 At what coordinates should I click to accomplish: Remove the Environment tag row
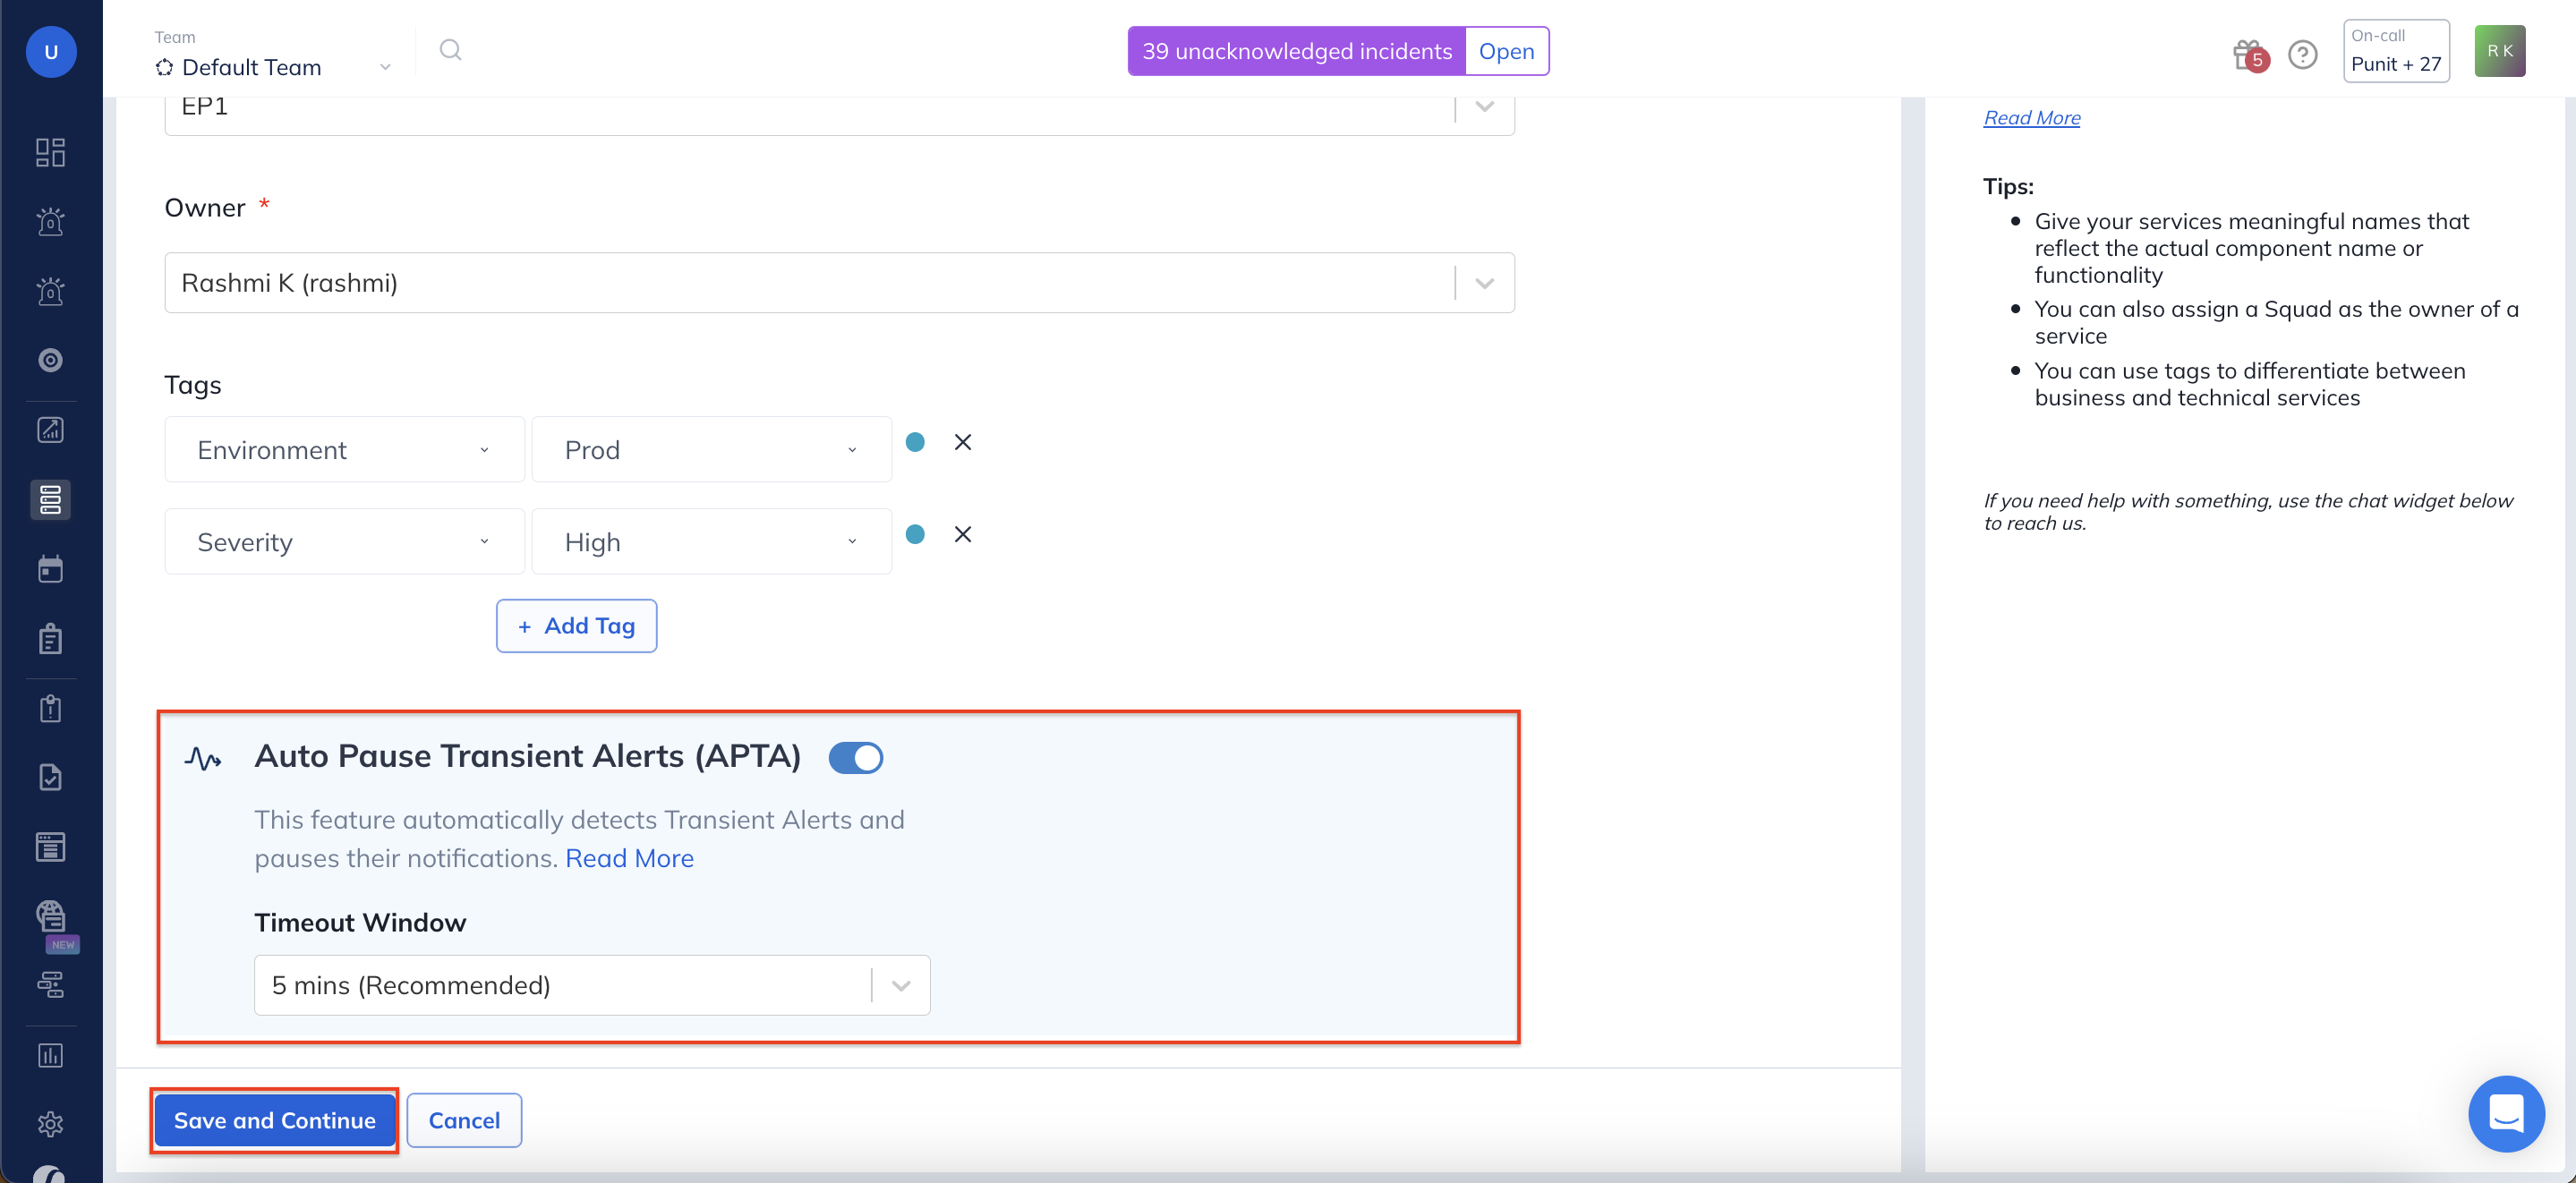click(x=962, y=442)
